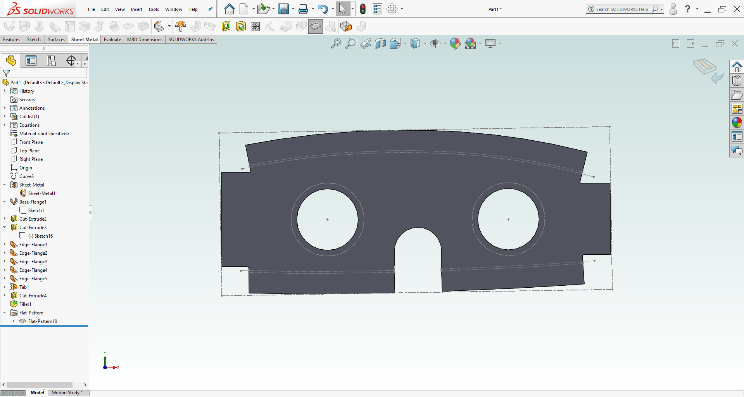744x397 pixels.
Task: Open the View Settings monitor icon
Action: tap(490, 43)
